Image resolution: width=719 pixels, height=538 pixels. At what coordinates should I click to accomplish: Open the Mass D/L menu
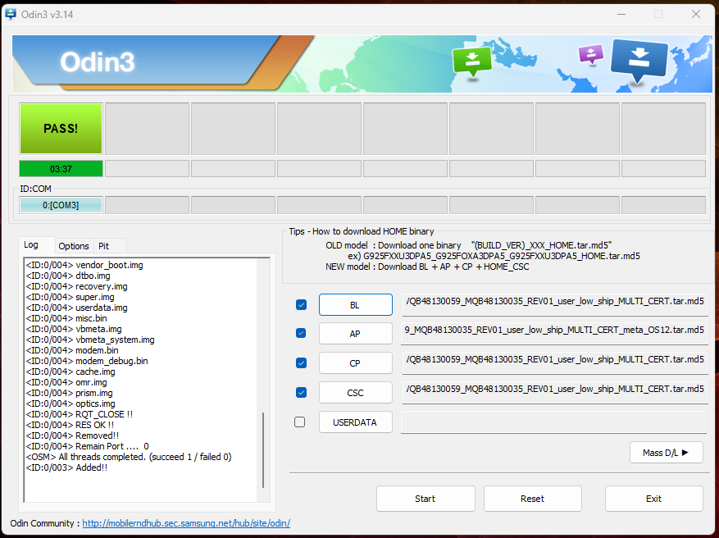667,453
